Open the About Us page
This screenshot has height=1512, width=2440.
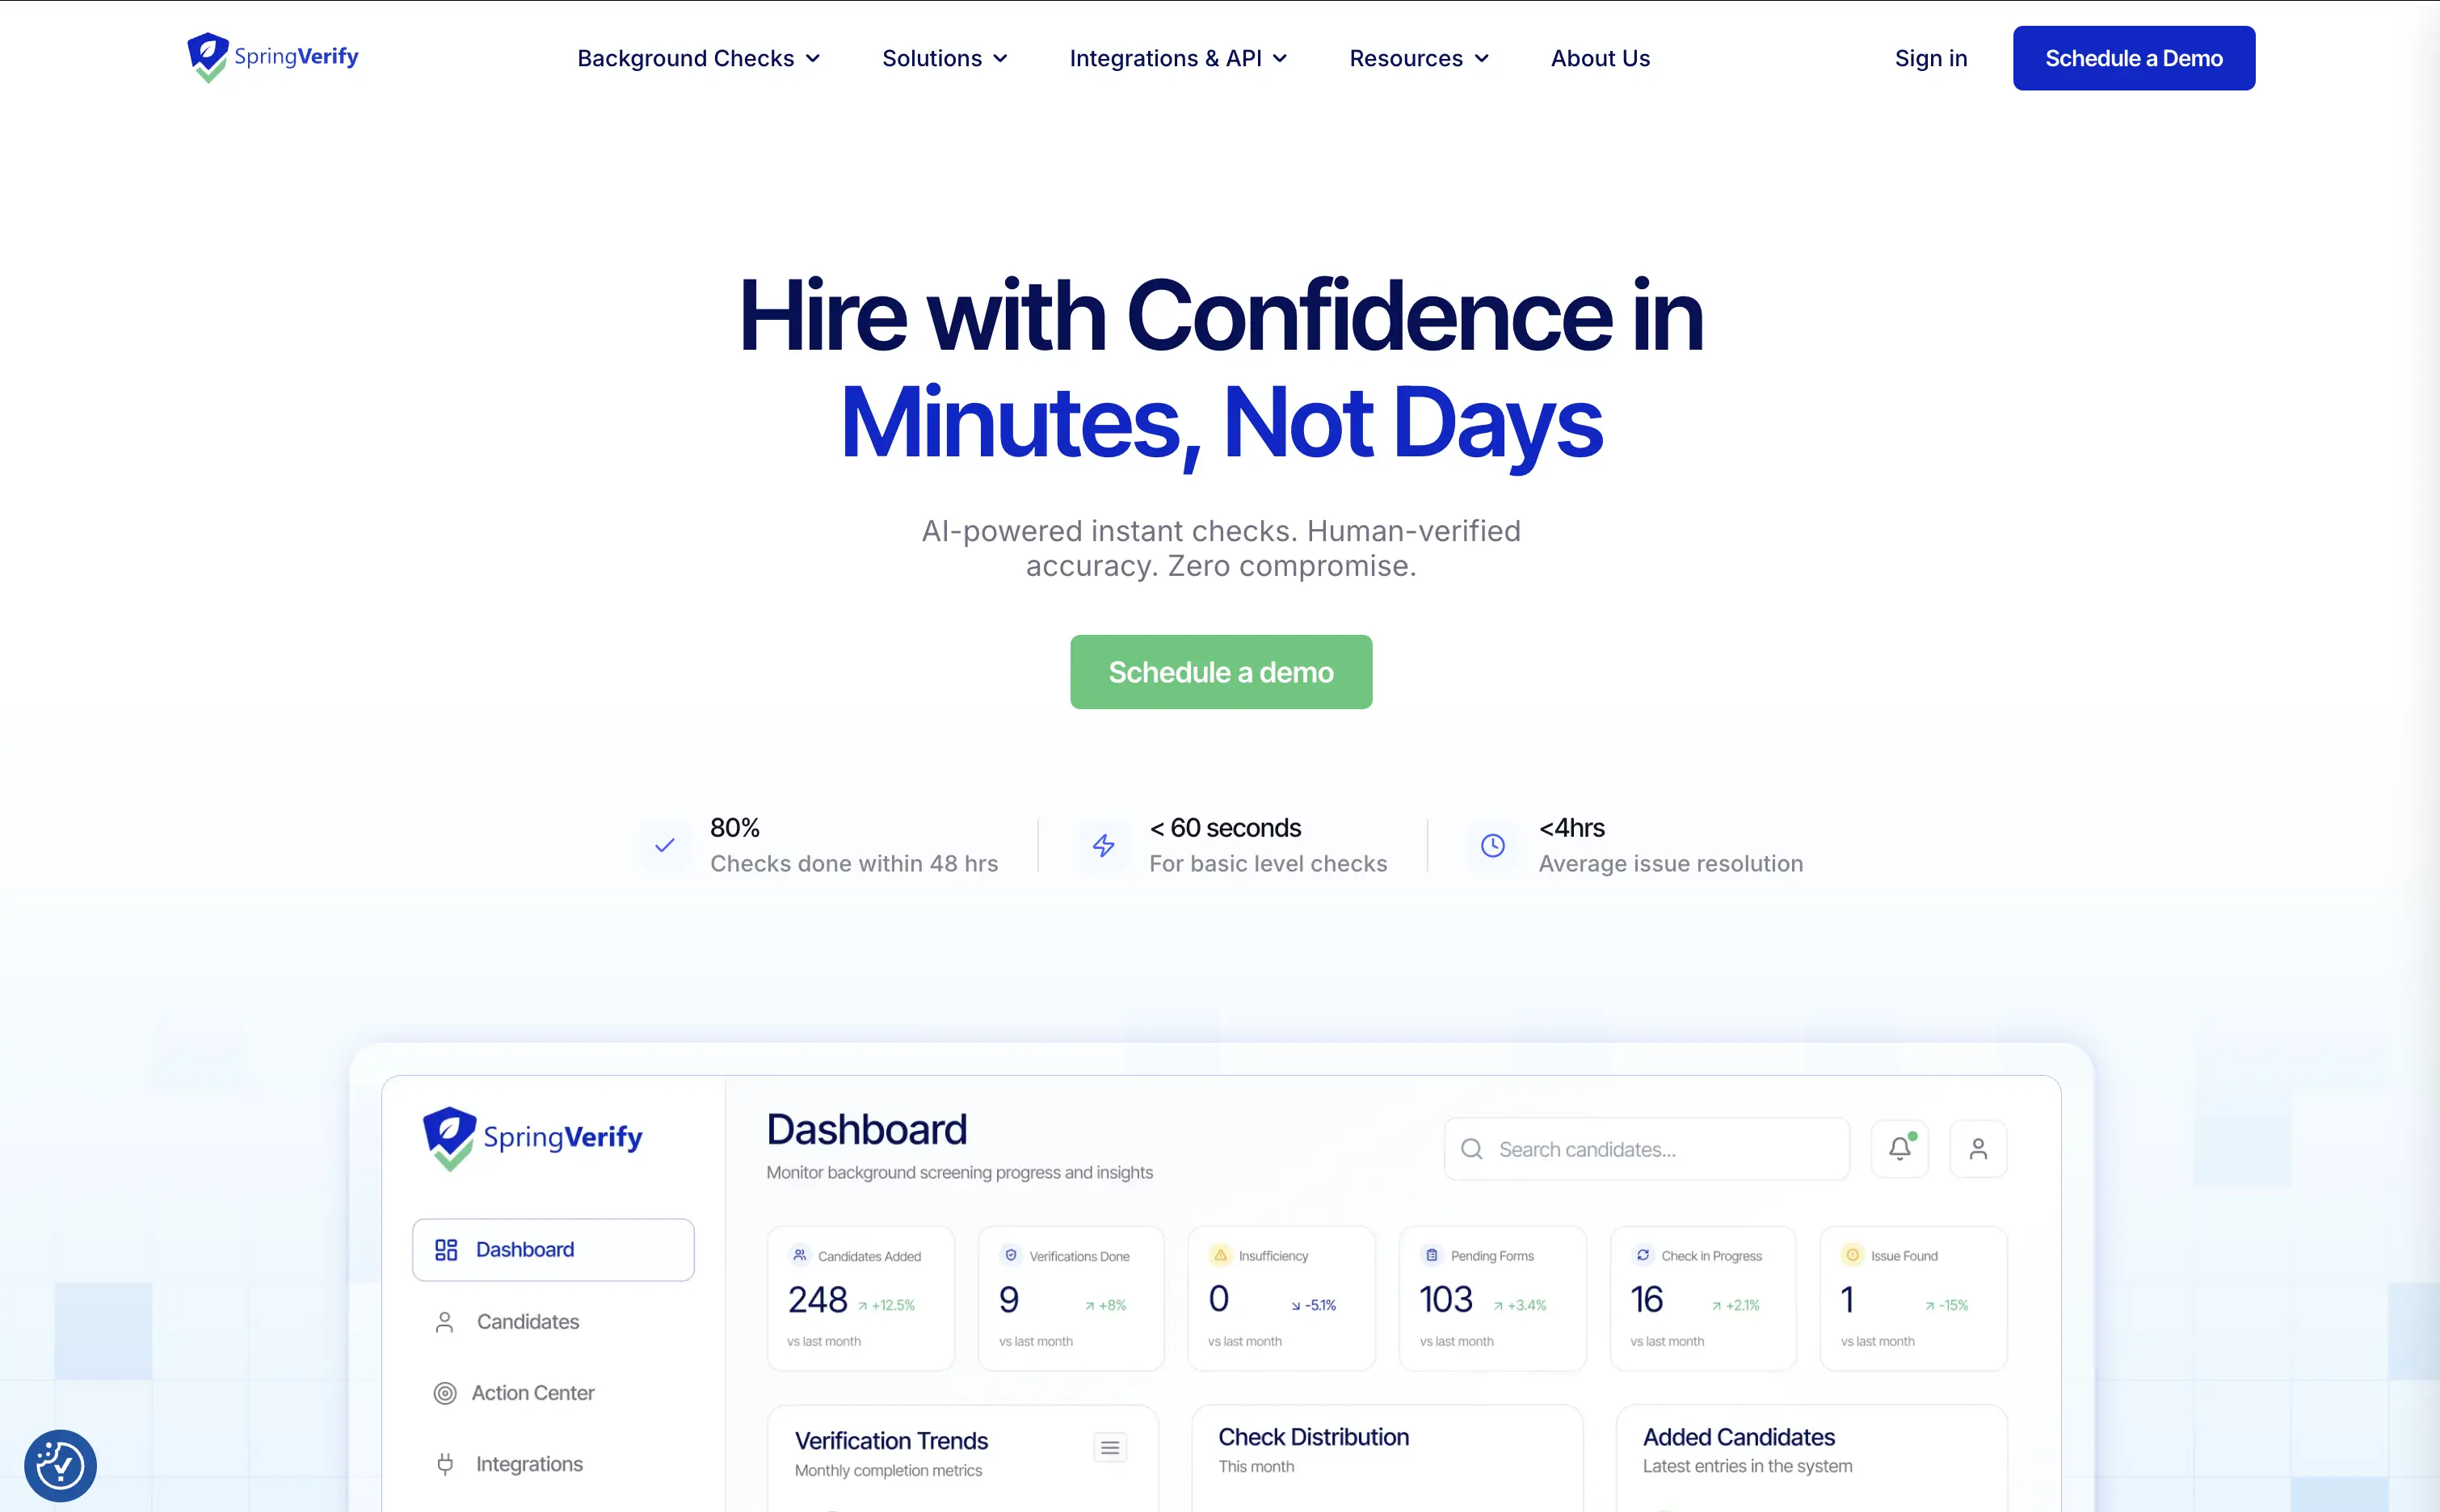(1600, 58)
